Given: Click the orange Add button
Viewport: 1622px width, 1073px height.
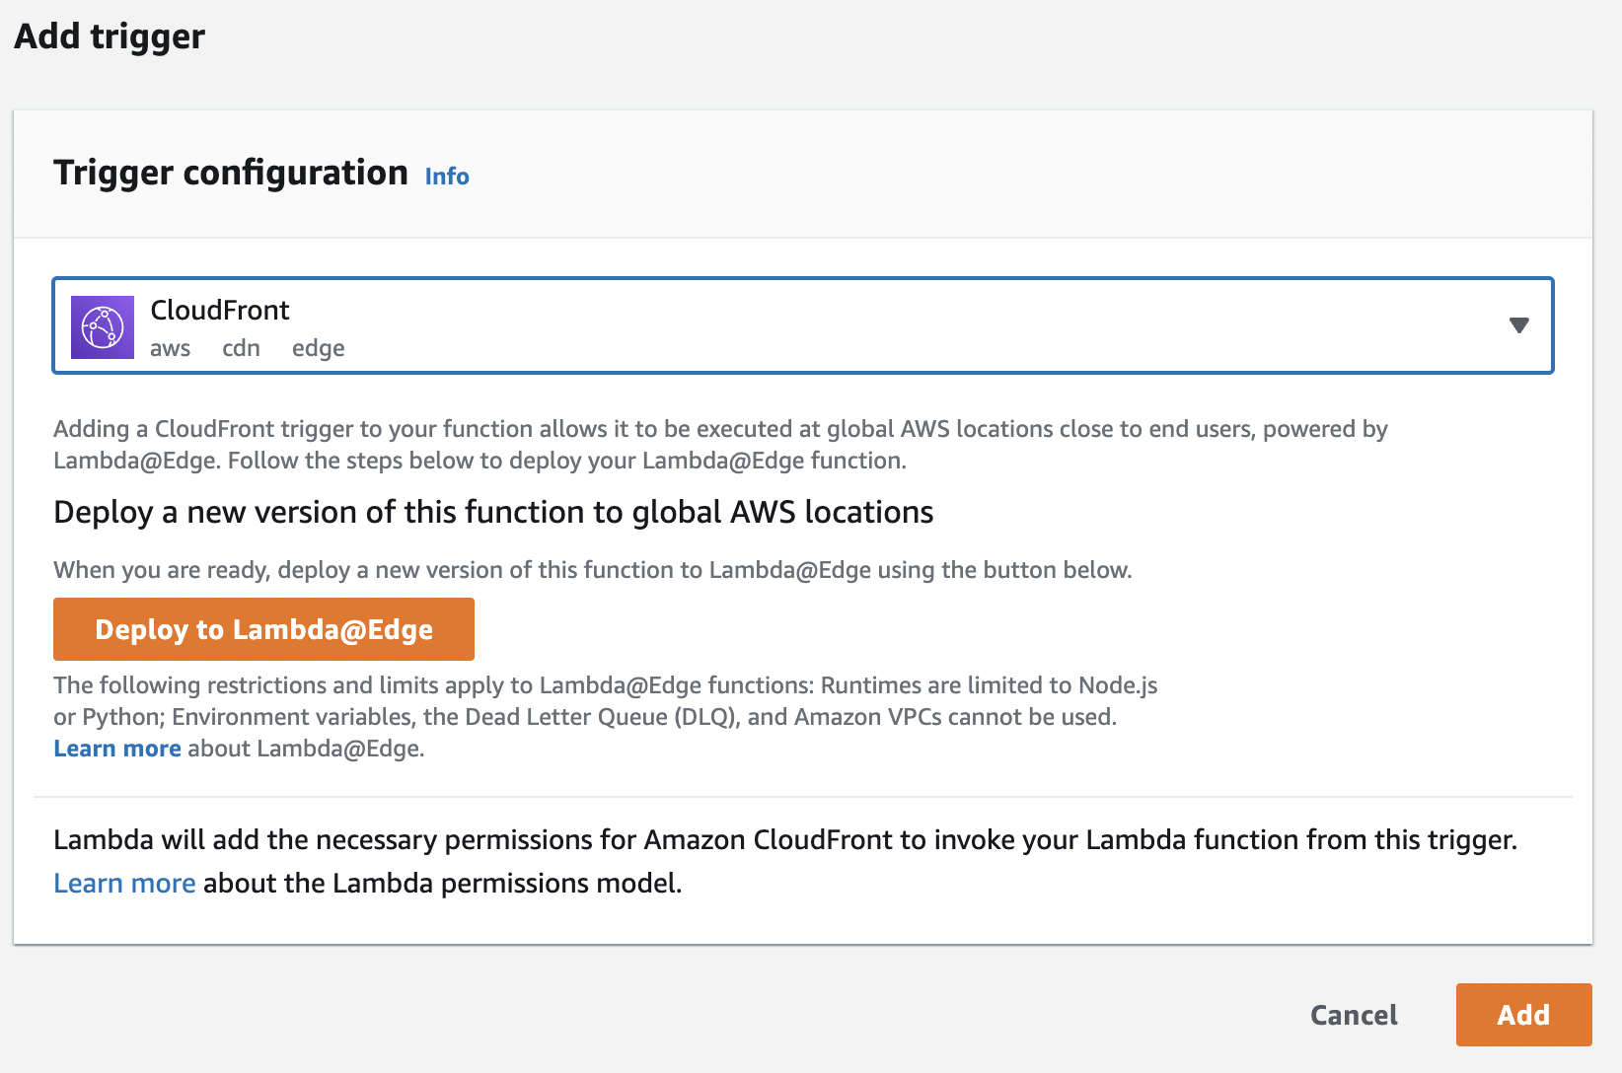Looking at the screenshot, I should pos(1522,1015).
